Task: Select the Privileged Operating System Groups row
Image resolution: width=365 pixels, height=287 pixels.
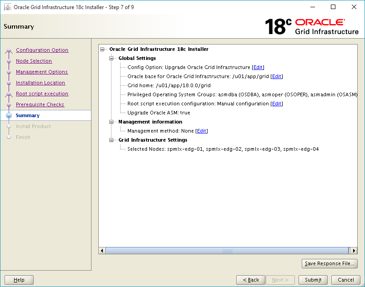Action: 242,94
